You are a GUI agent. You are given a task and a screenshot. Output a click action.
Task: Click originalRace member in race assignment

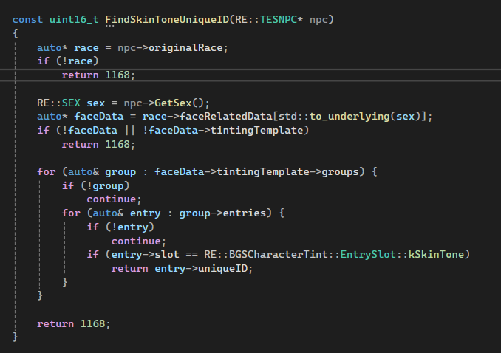click(185, 47)
